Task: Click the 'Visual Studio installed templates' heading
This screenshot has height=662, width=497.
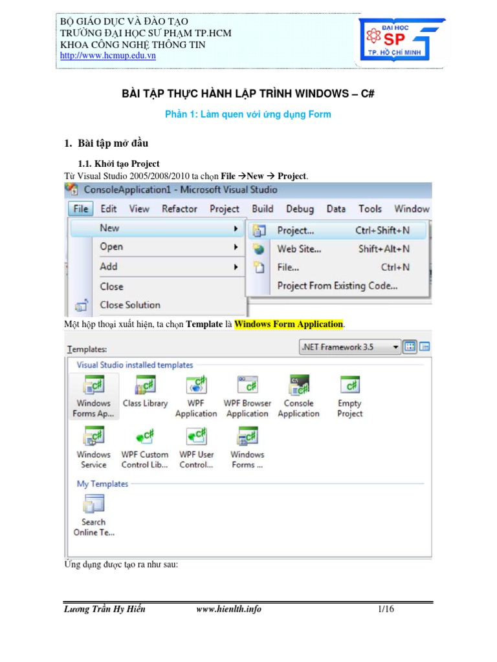Action: pyautogui.click(x=135, y=365)
